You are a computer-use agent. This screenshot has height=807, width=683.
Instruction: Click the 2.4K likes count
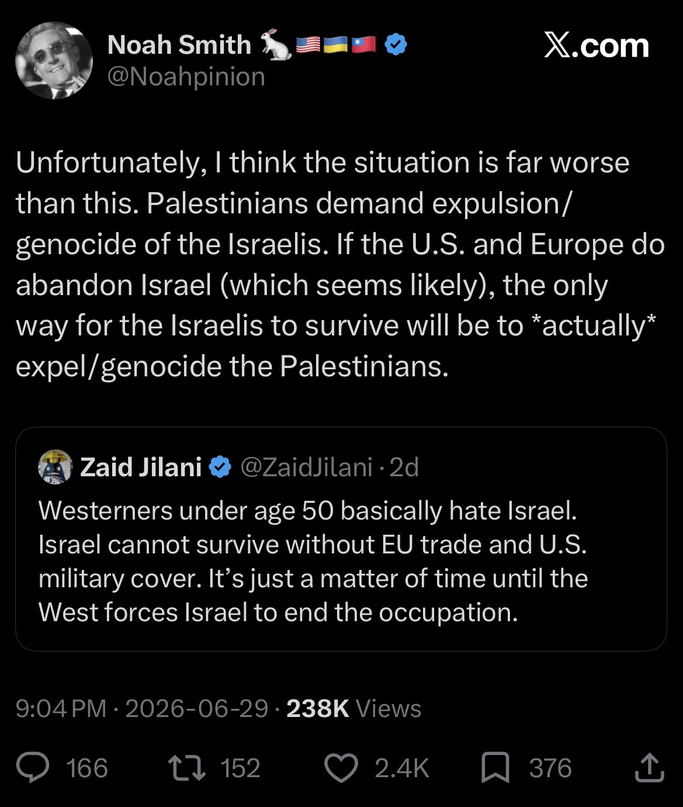(402, 768)
